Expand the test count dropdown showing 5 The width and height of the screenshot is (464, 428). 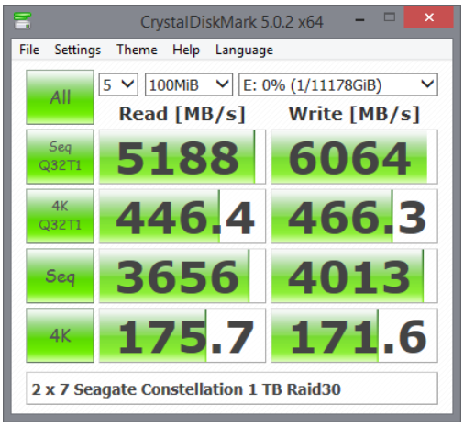pos(118,84)
